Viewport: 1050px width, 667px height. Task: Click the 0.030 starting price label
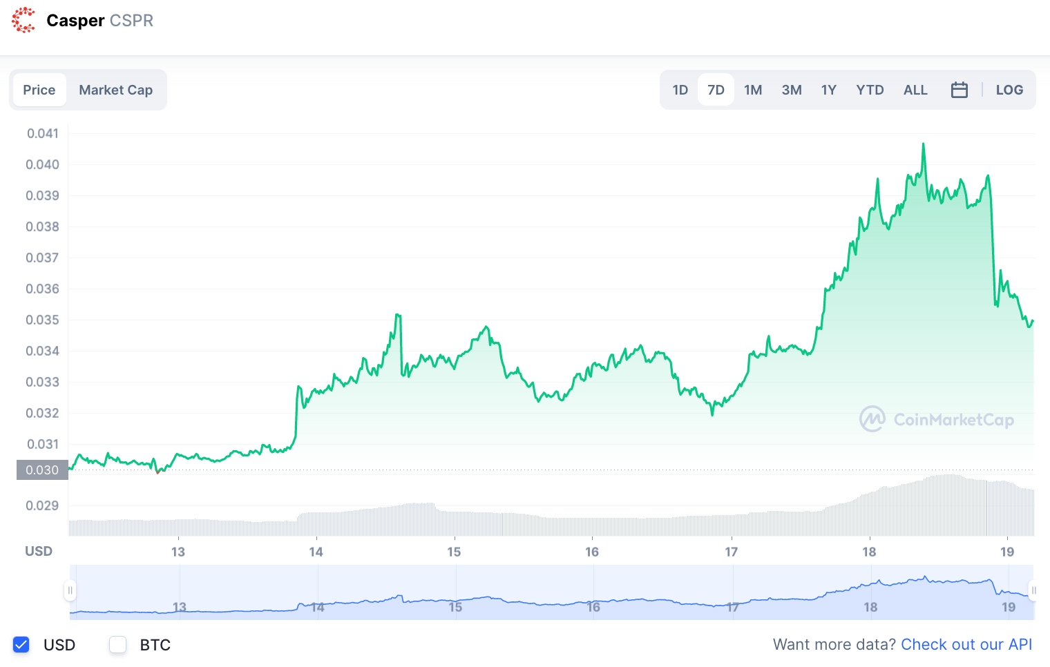[x=42, y=470]
